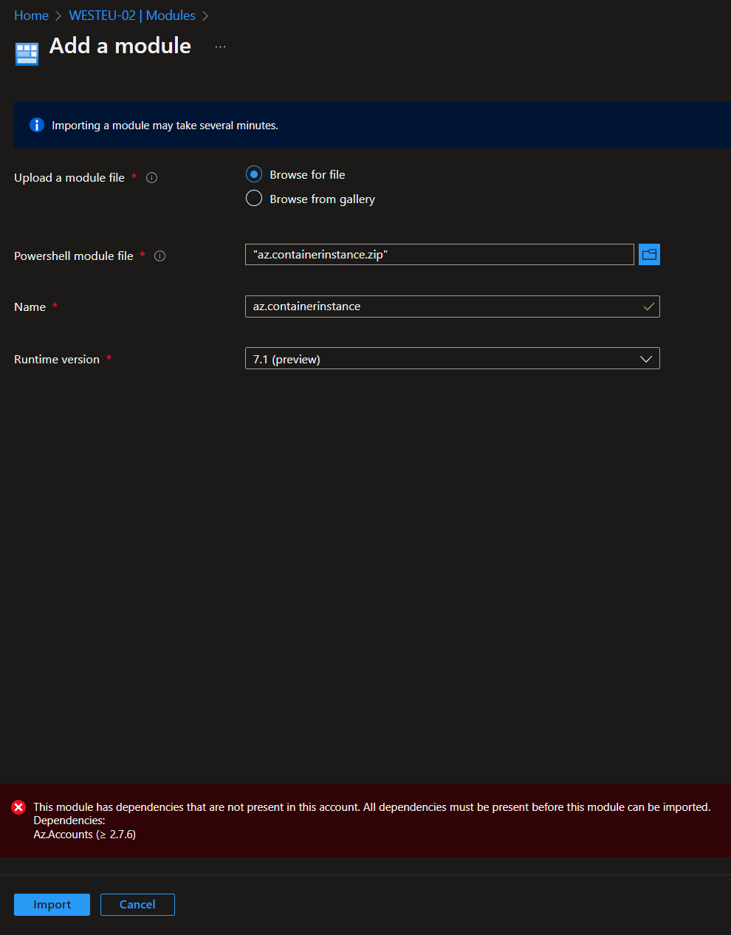Click the Home breadcrumb link
The height and width of the screenshot is (935, 731).
[31, 16]
